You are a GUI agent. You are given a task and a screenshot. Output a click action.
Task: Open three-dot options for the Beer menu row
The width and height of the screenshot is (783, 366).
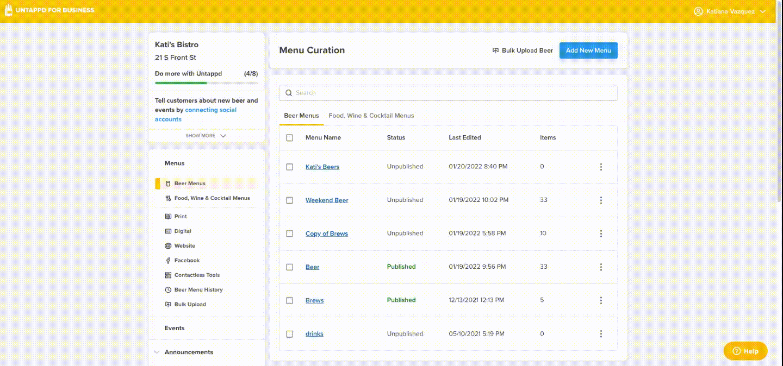point(601,267)
